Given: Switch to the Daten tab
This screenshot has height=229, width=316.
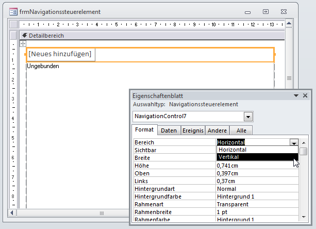Looking at the screenshot, I should click(x=169, y=130).
